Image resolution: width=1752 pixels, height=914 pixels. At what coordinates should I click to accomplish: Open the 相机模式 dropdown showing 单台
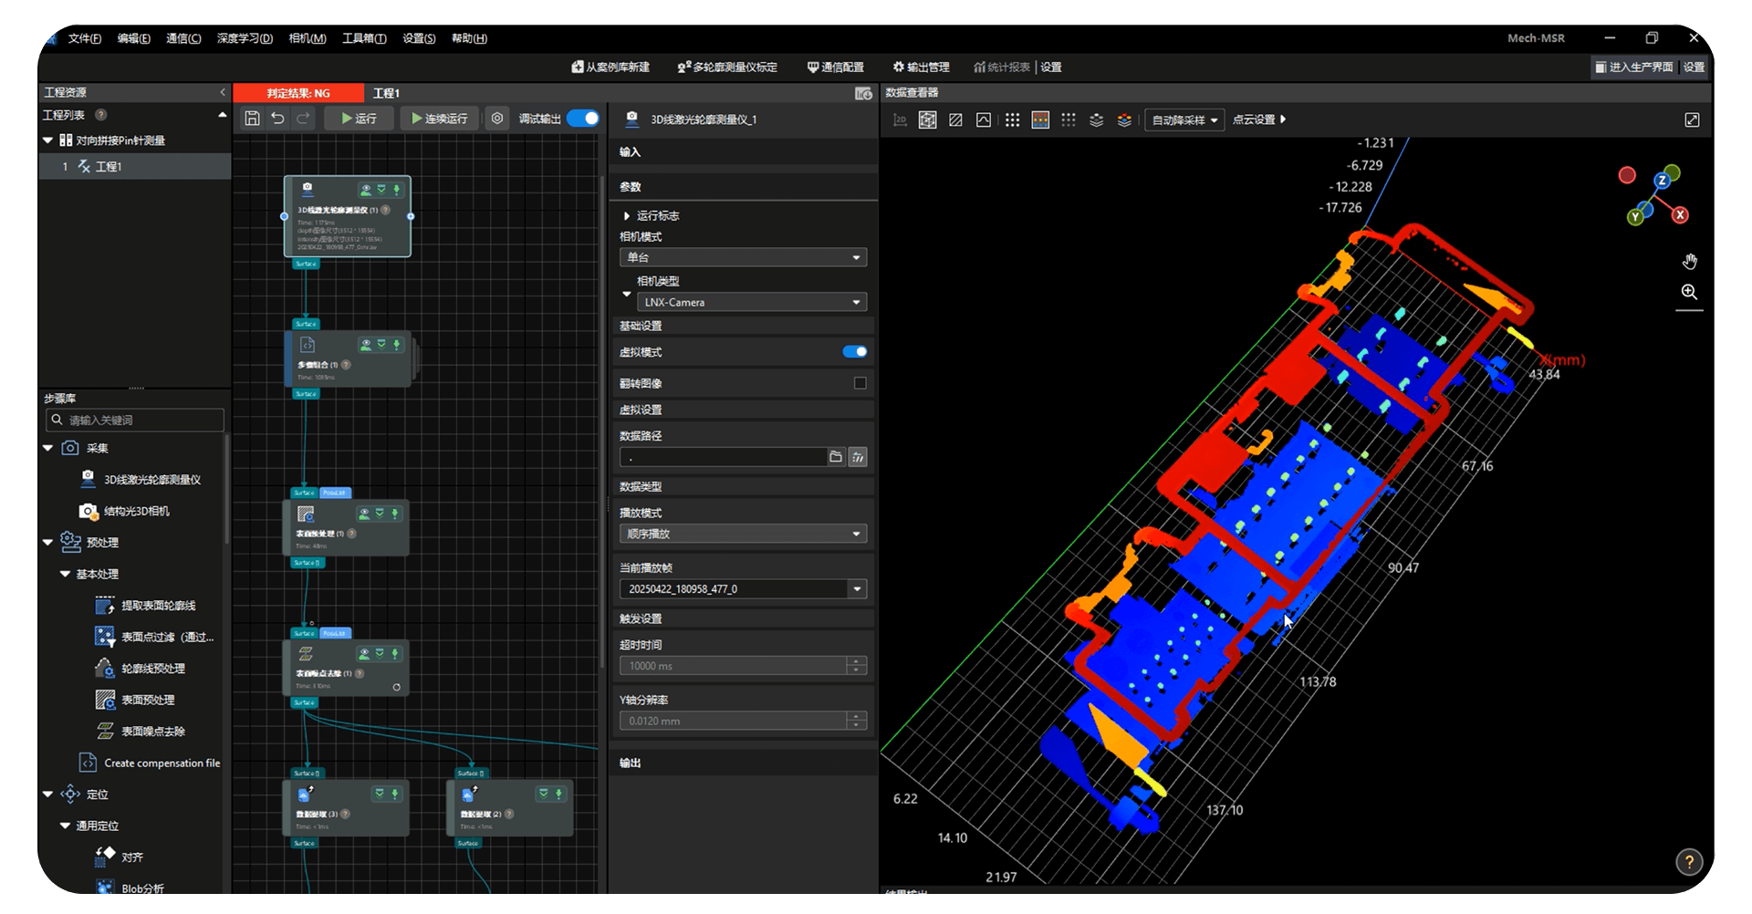(x=743, y=258)
